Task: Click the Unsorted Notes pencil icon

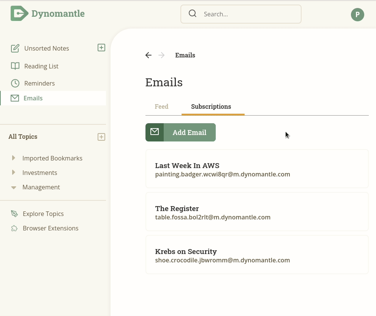Action: click(15, 48)
